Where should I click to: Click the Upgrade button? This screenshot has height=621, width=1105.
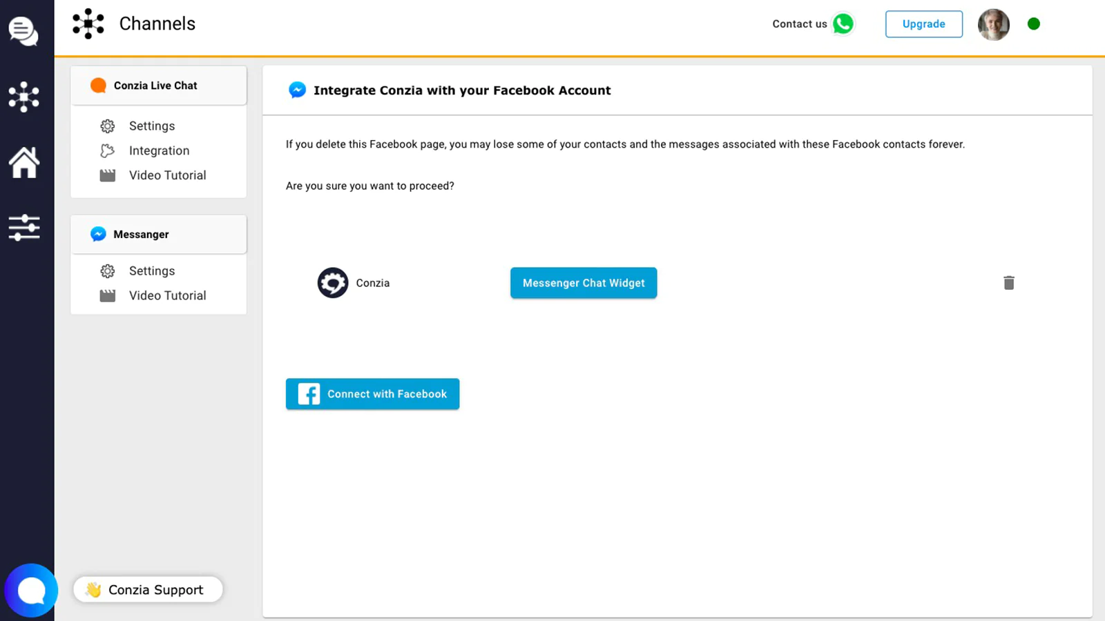click(x=923, y=24)
